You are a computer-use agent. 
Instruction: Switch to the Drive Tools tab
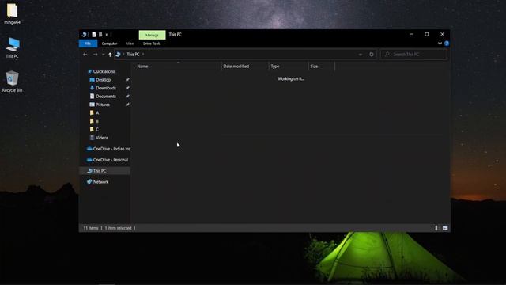(x=152, y=44)
